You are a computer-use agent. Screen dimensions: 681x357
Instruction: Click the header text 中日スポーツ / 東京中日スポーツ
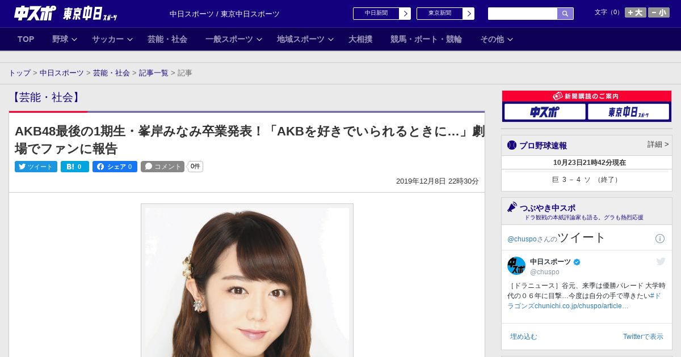click(x=225, y=14)
